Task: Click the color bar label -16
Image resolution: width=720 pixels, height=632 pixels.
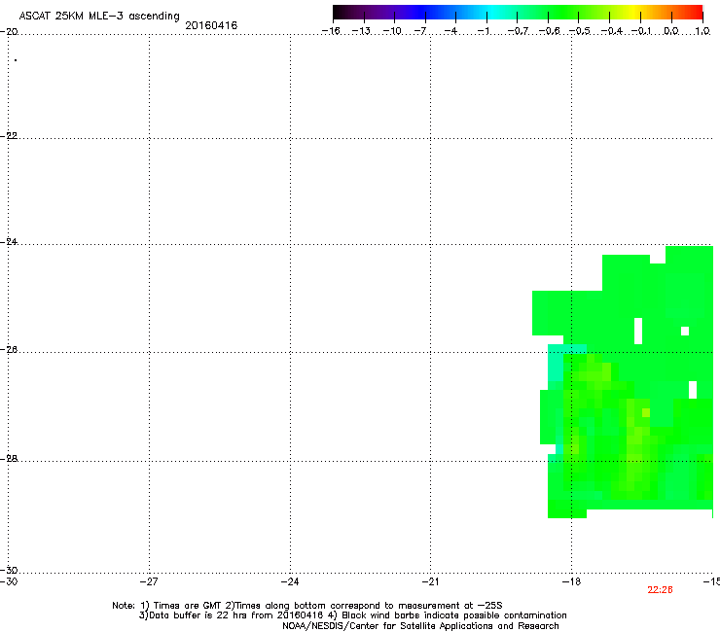Action: point(331,31)
